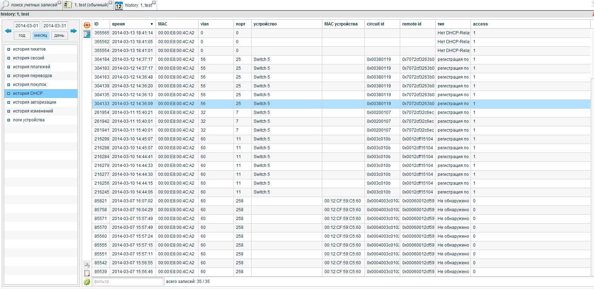Select the 'год' period toggle
The width and height of the screenshot is (594, 289).
click(22, 35)
